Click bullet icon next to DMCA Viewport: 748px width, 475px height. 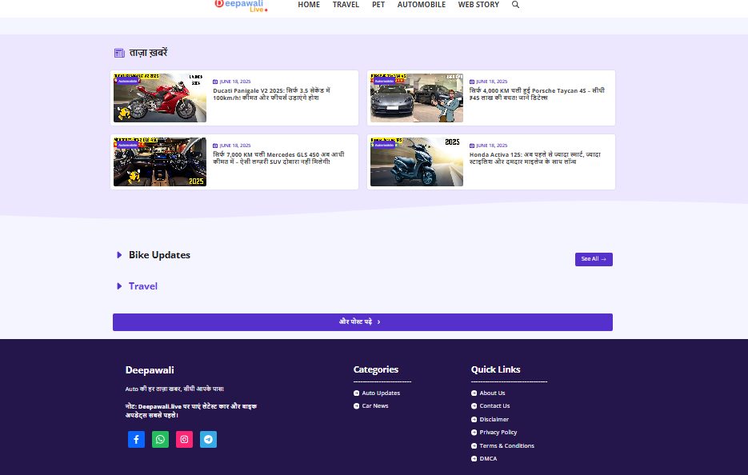[474, 459]
